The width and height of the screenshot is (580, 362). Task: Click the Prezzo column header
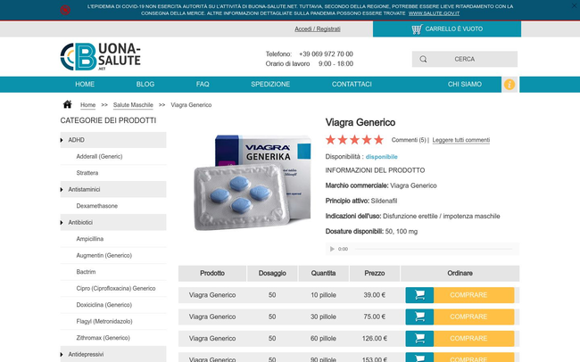(x=375, y=273)
